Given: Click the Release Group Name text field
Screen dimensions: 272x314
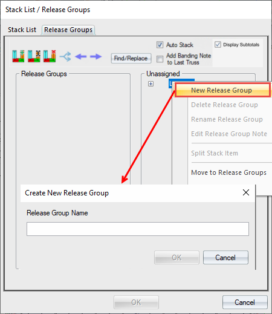Looking at the screenshot, I should coord(138,229).
